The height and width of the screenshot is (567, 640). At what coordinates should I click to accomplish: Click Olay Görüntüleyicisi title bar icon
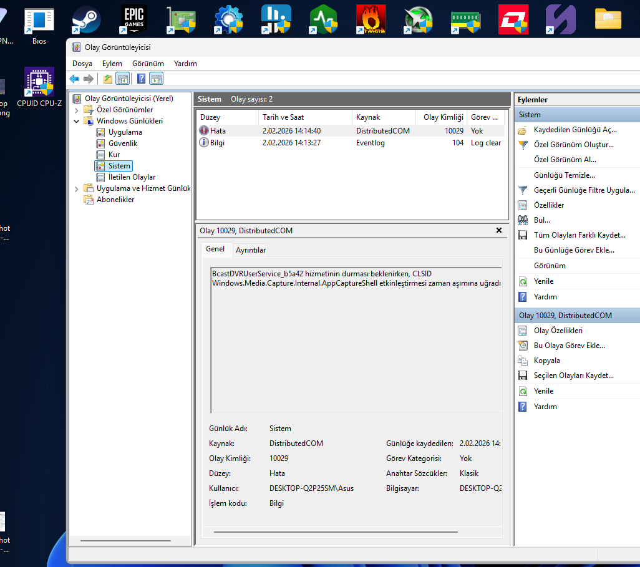coord(76,47)
